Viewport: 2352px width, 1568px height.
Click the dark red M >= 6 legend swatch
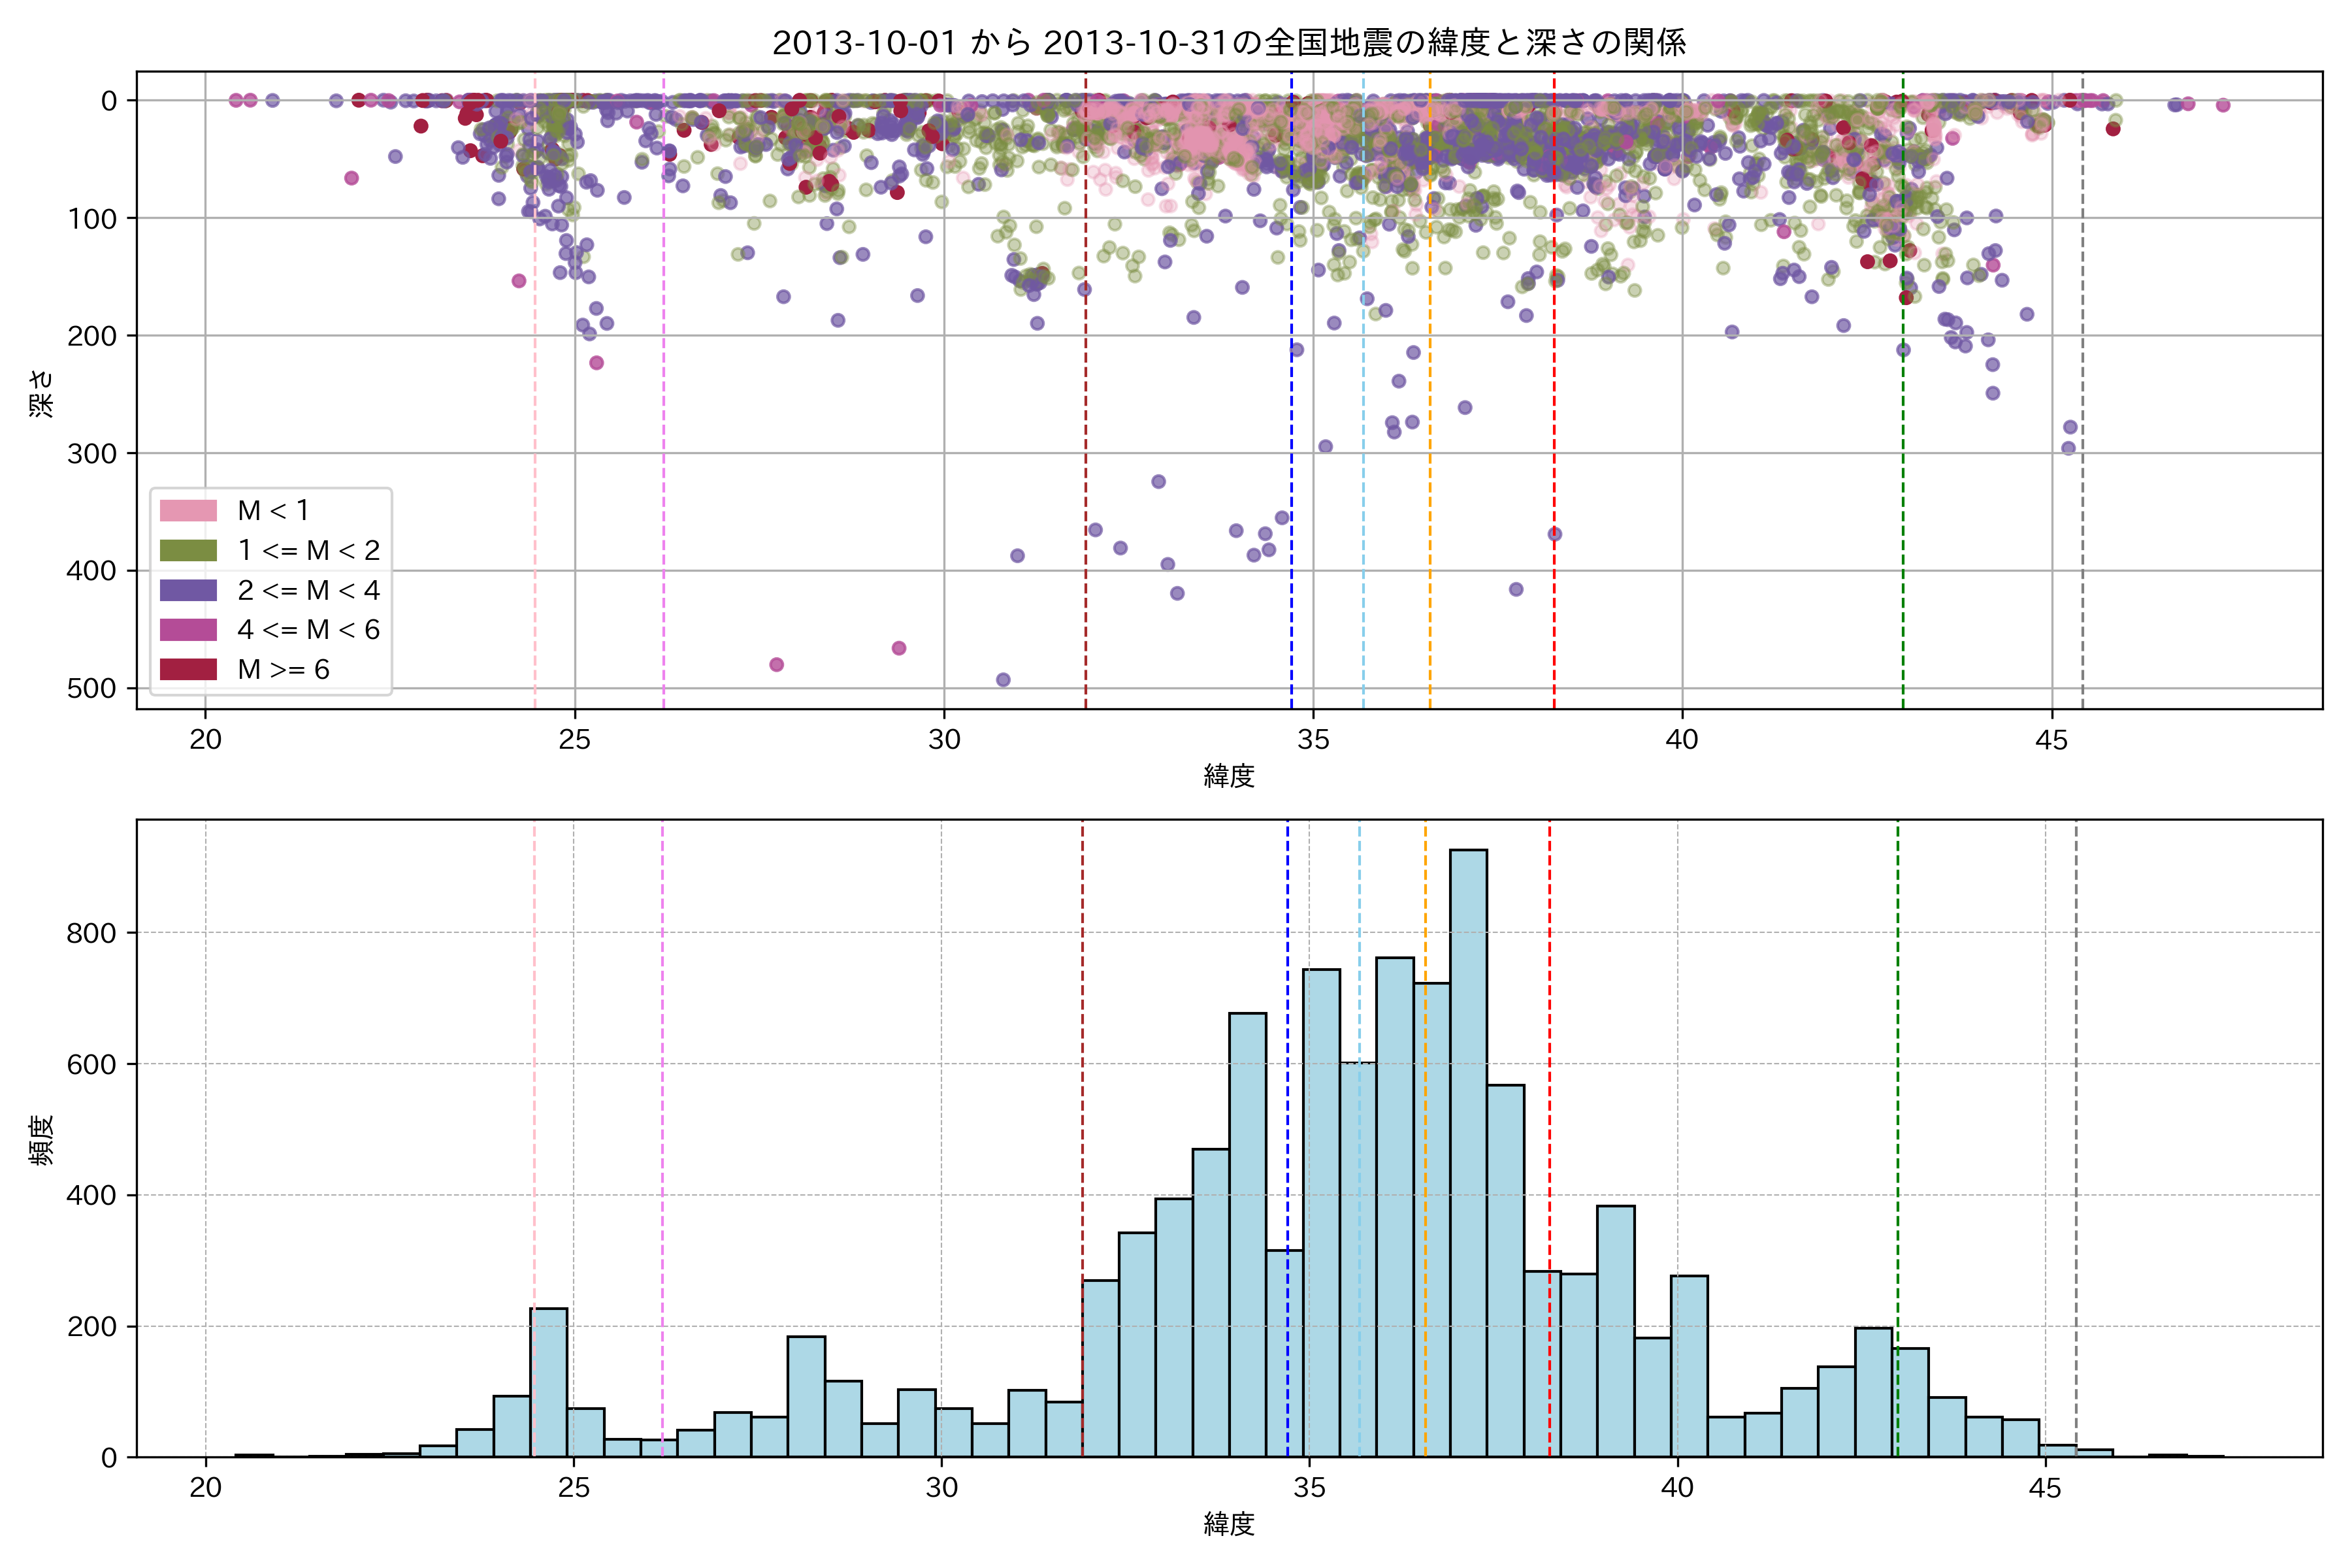(x=188, y=669)
